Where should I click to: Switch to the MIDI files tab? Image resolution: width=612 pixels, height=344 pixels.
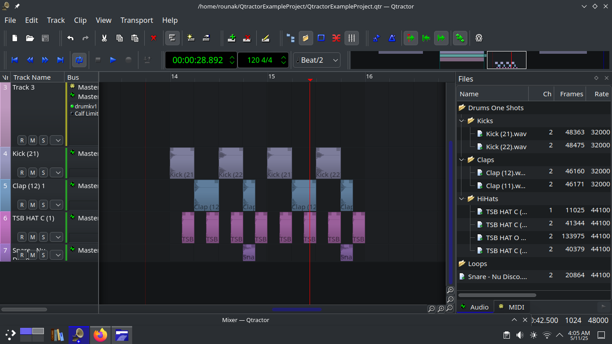[x=511, y=307]
